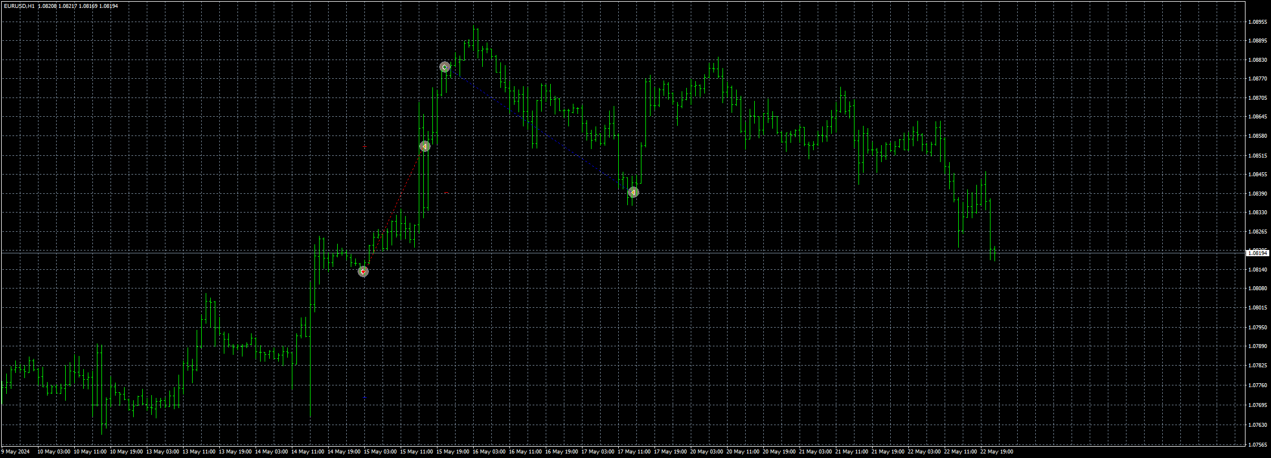Click the 15 May 11:00 time label
This screenshot has height=458, width=1271.
point(416,452)
